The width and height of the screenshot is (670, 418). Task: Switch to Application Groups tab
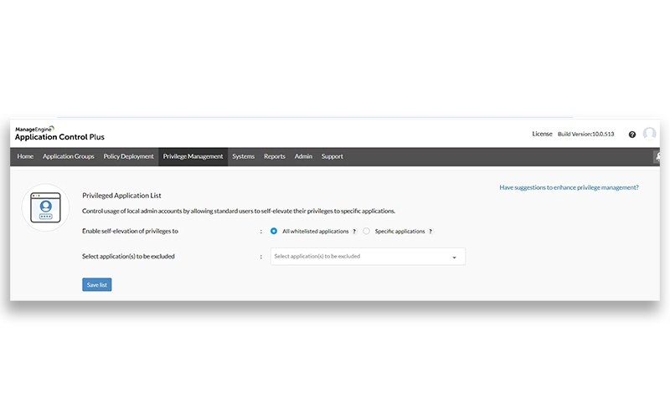point(69,156)
